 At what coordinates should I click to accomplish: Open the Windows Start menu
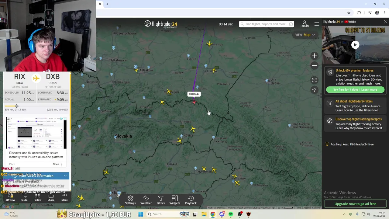(141, 214)
